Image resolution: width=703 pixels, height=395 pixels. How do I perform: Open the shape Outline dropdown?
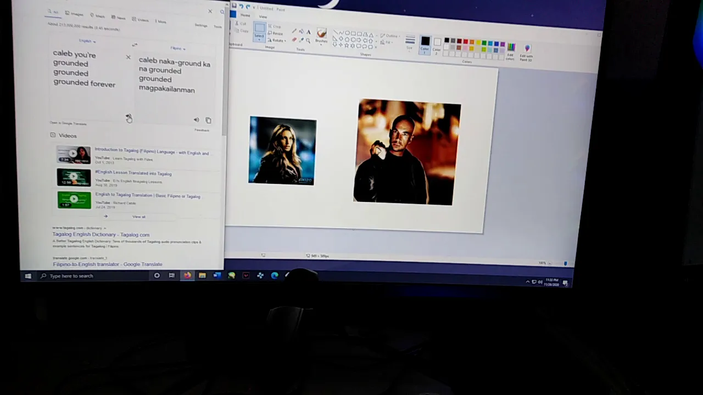click(x=390, y=36)
